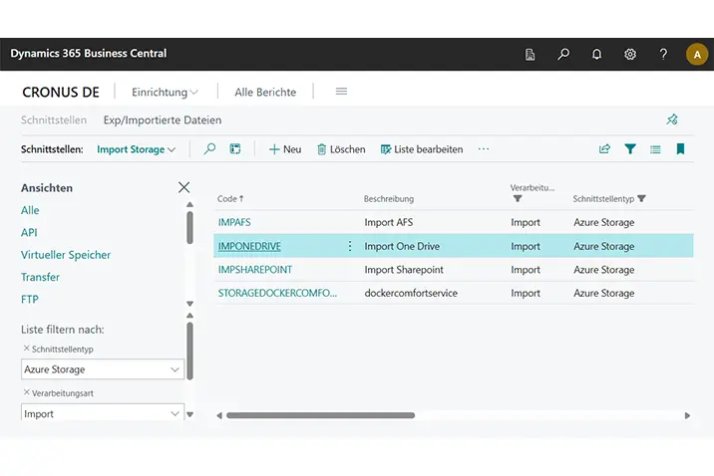Close the Ansichten filter pane
Screen dimensions: 714x476
coord(183,187)
